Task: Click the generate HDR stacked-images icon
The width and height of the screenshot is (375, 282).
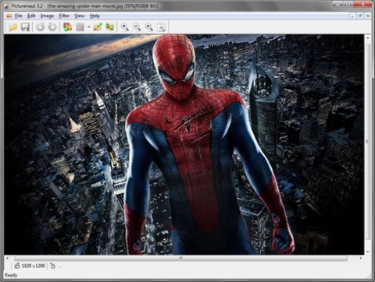Action: click(x=68, y=27)
